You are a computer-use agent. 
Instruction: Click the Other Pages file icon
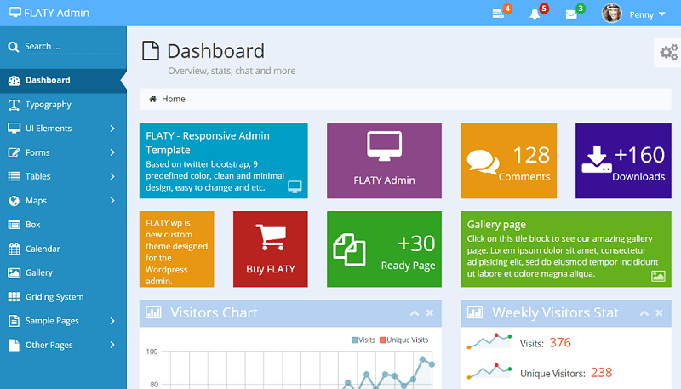(x=14, y=345)
